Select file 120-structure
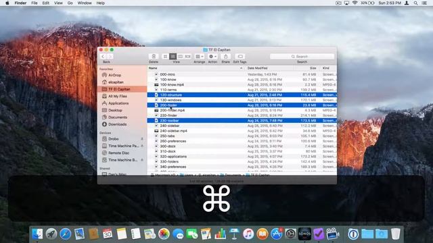This screenshot has width=433, height=243. (242, 94)
